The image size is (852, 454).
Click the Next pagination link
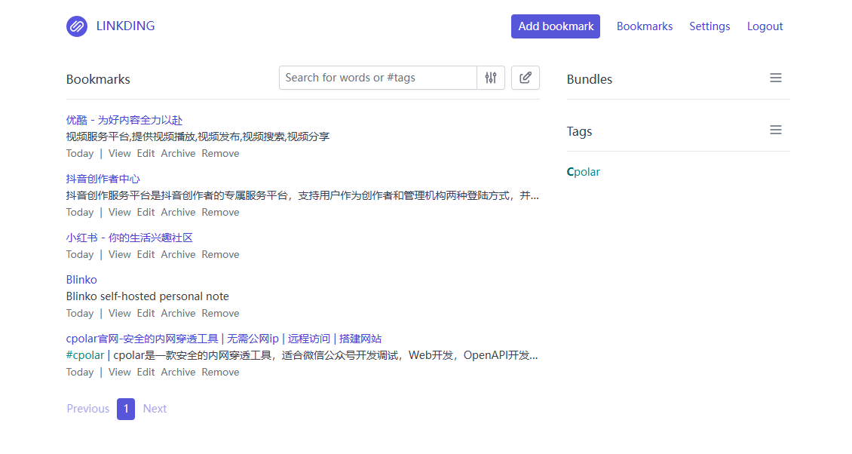(x=155, y=409)
